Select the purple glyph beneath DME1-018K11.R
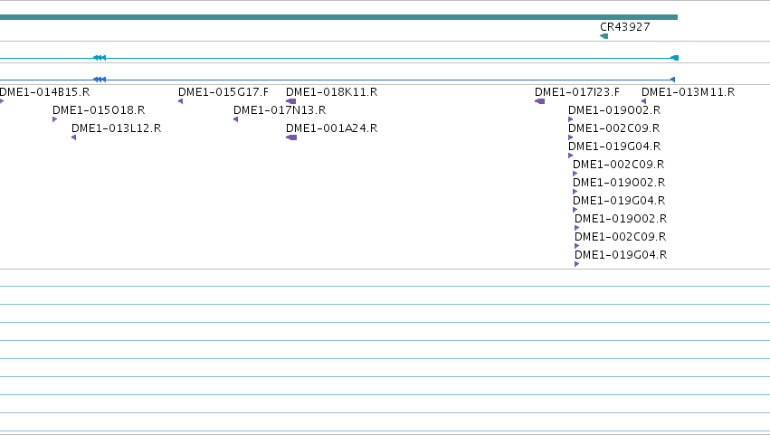This screenshot has height=435, width=770. coord(290,101)
